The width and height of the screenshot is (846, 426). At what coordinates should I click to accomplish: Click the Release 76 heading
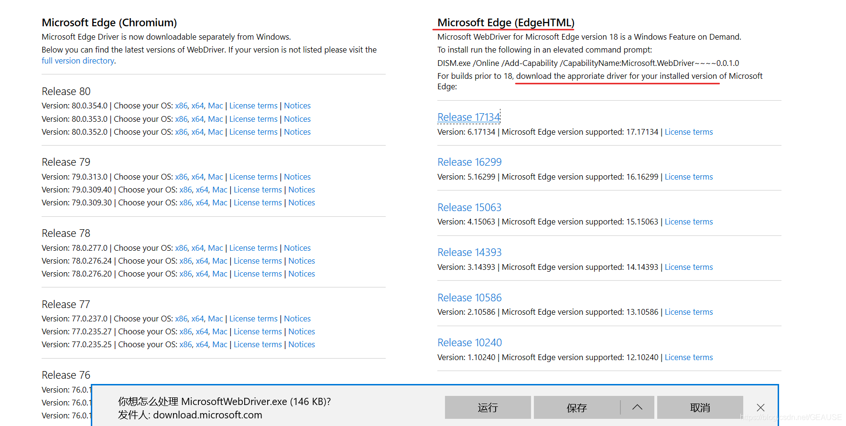point(66,375)
